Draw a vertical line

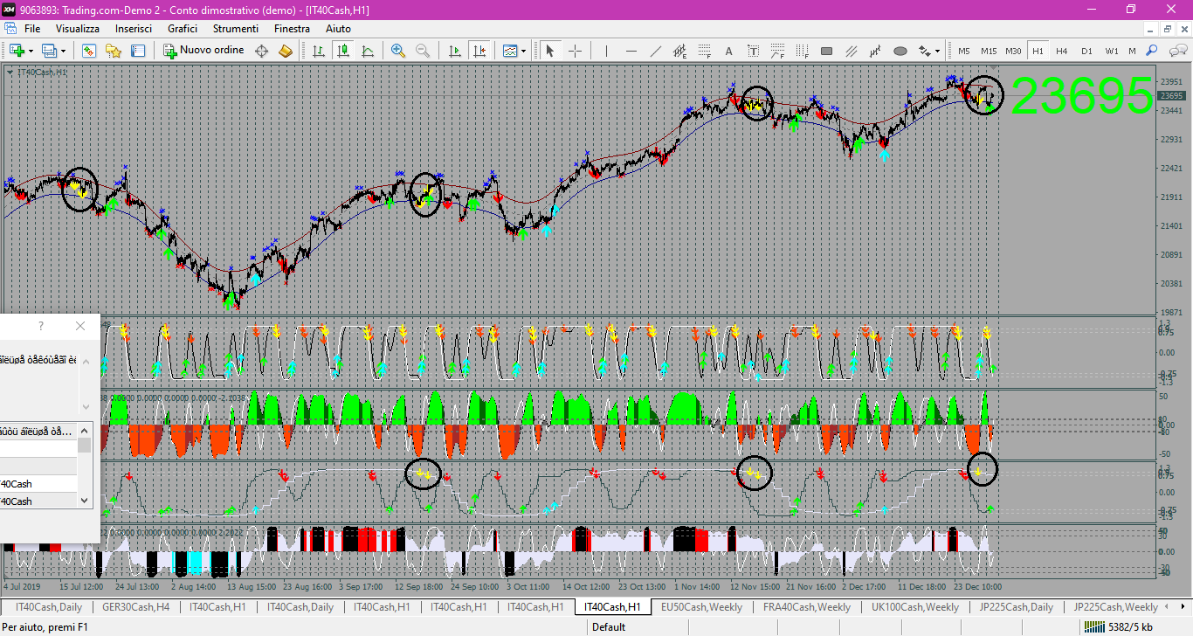(607, 51)
